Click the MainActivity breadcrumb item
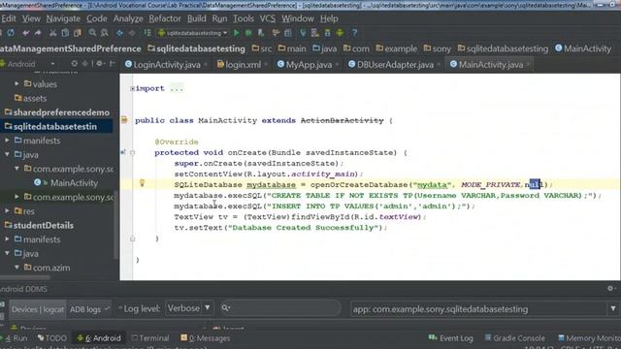This screenshot has height=349, width=621. (583, 48)
